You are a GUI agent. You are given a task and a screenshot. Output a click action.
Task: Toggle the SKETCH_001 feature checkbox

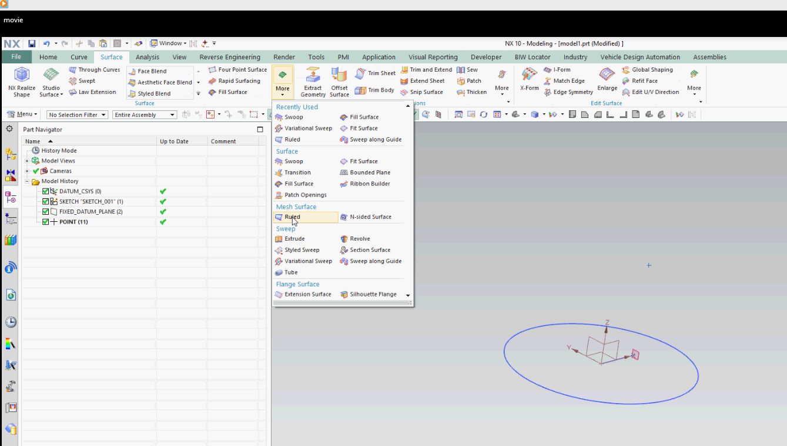click(x=46, y=201)
